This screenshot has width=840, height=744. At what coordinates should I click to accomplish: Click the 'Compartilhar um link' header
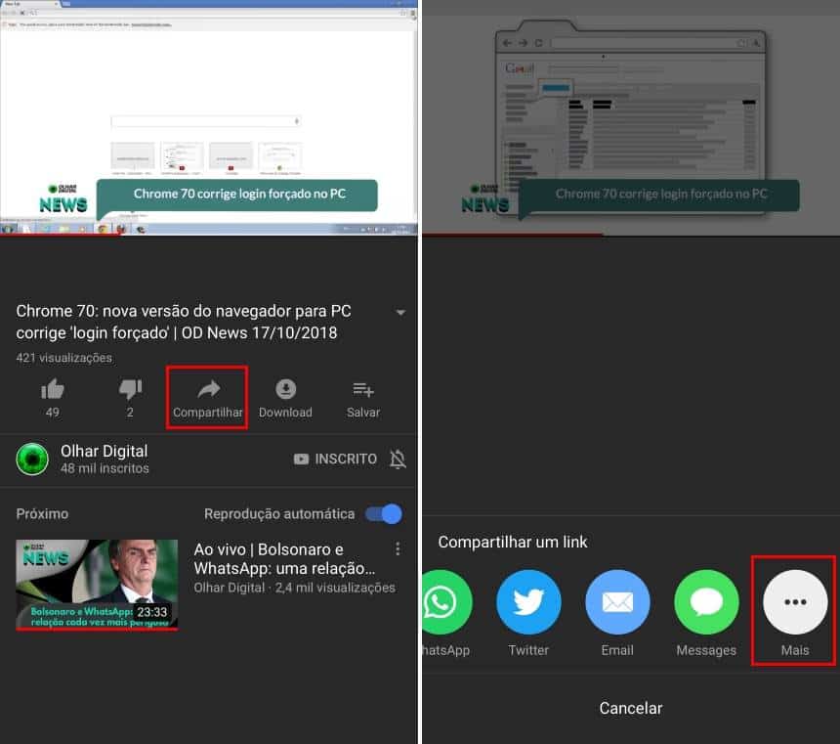[x=513, y=543]
